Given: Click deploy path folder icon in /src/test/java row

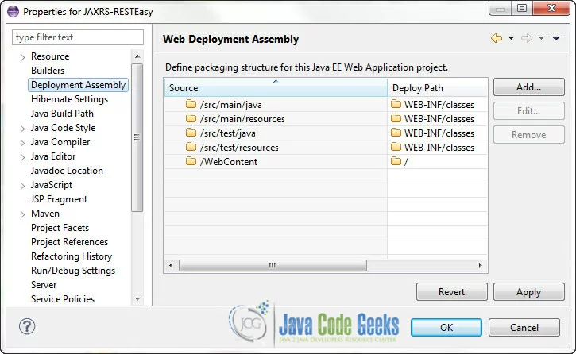Looking at the screenshot, I should click(x=396, y=133).
